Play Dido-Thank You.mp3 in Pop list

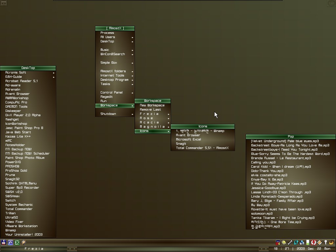pyautogui.click(x=267, y=171)
